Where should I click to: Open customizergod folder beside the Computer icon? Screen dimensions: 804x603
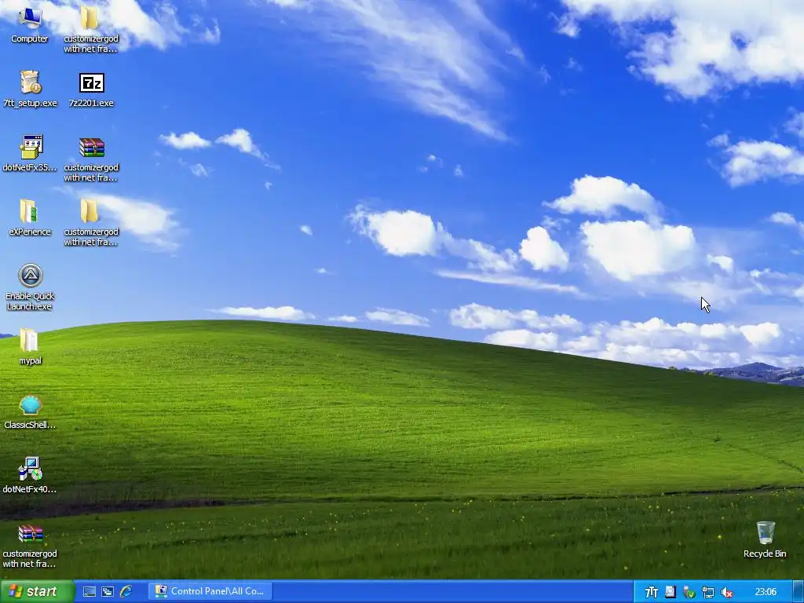(90, 18)
